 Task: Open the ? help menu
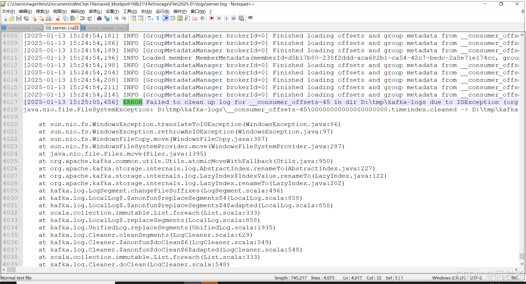[x=210, y=11]
